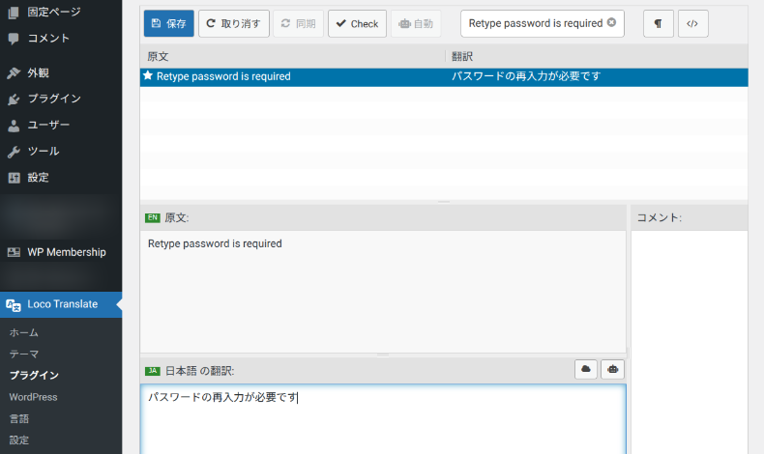Click the コメント comment area
Viewport: 764px width, 454px height.
[x=689, y=342]
